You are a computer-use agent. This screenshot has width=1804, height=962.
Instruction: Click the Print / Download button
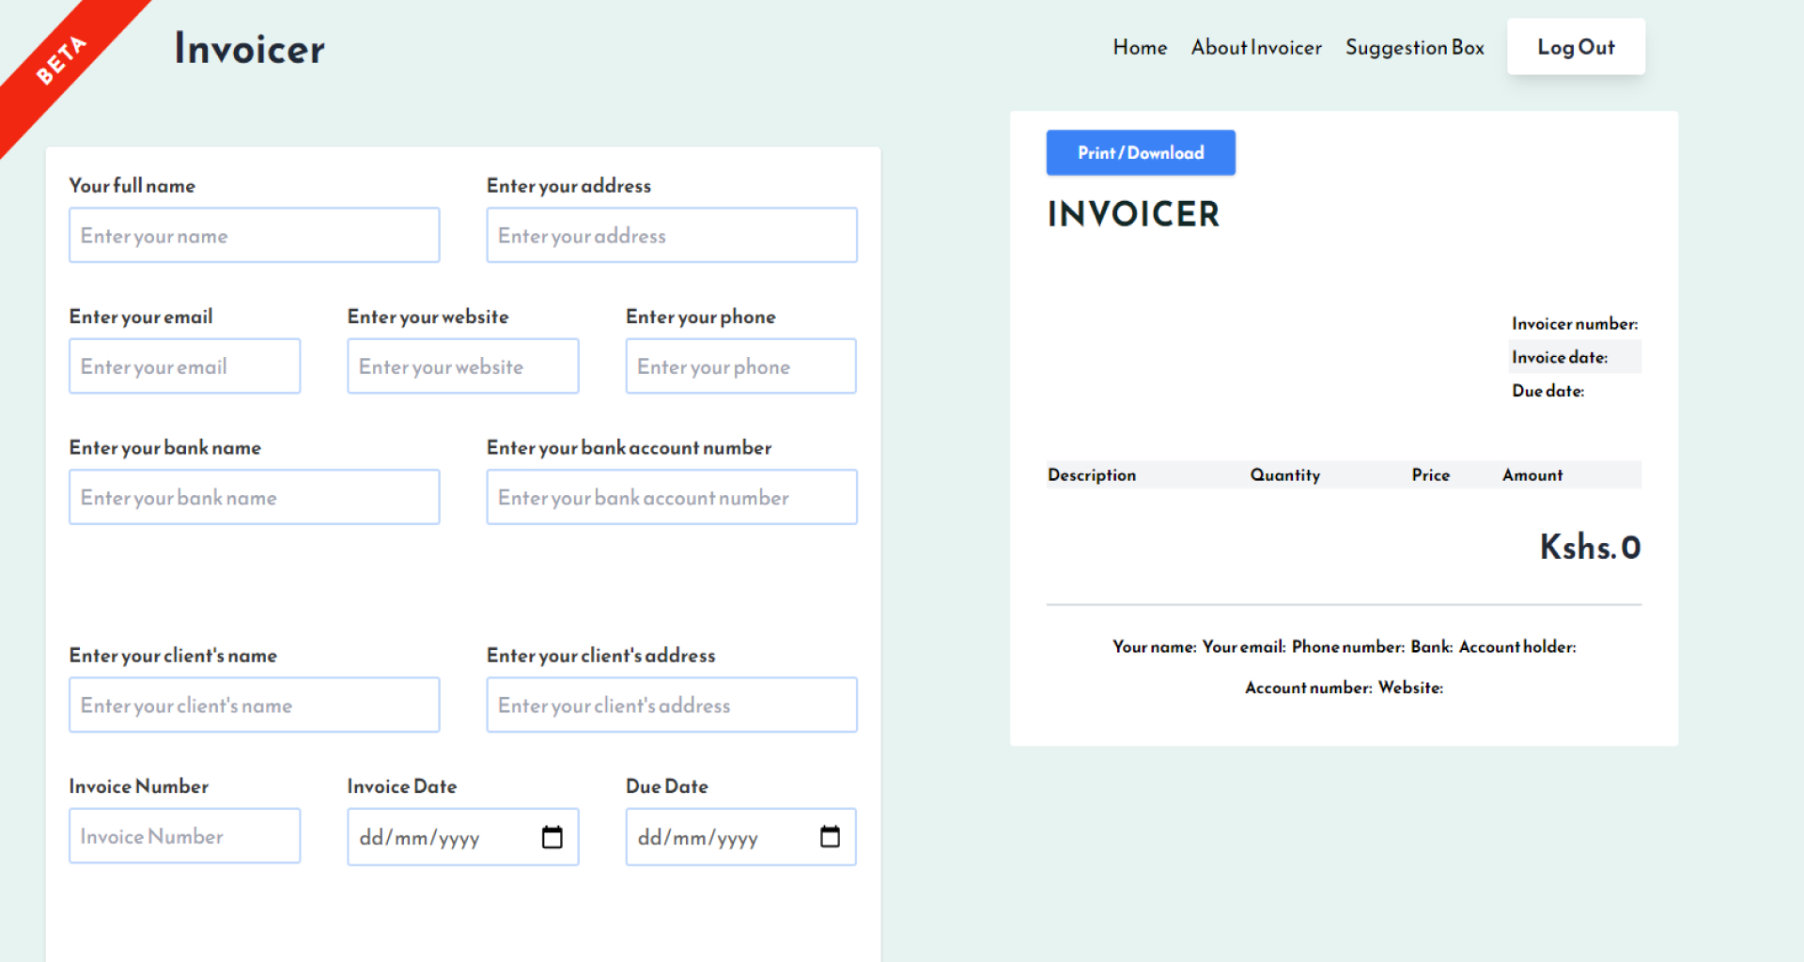[1141, 152]
